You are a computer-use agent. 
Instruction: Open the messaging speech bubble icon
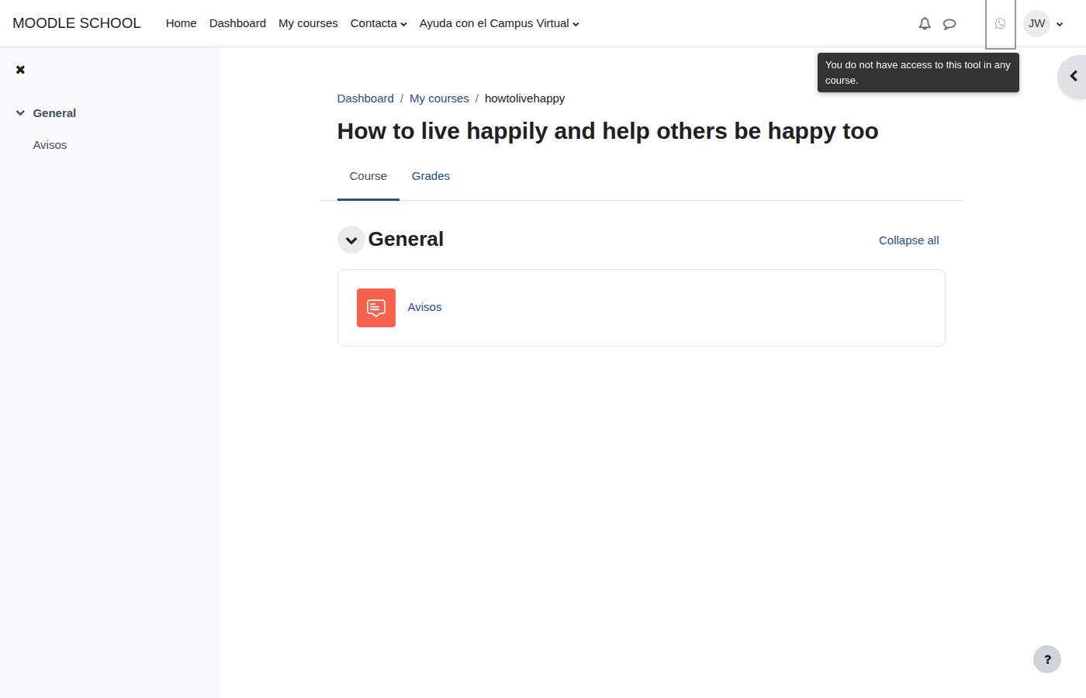tap(949, 24)
